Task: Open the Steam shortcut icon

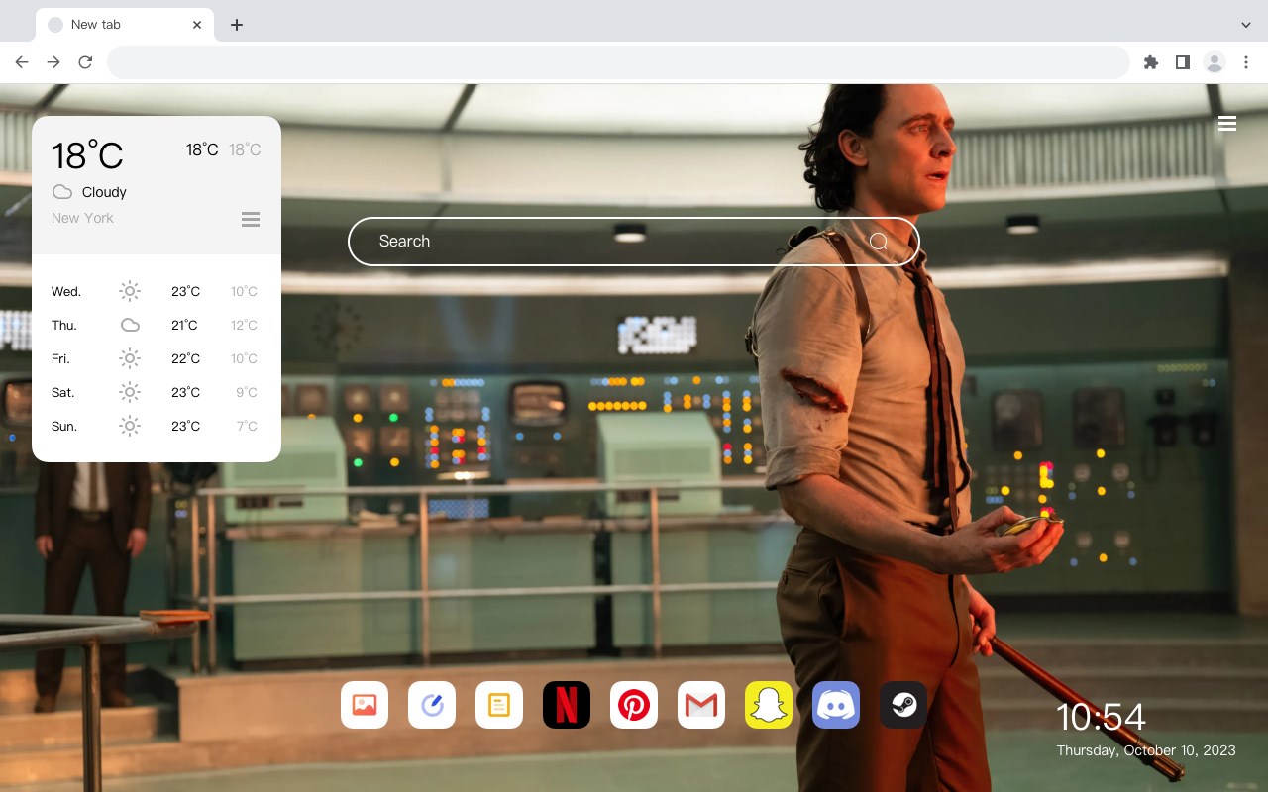Action: coord(903,705)
